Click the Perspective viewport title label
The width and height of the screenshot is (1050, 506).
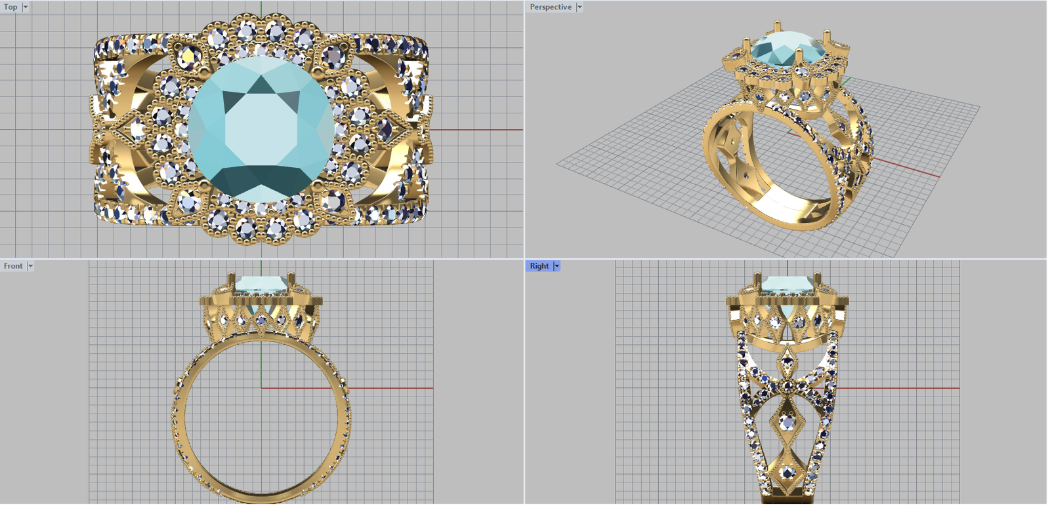(550, 7)
